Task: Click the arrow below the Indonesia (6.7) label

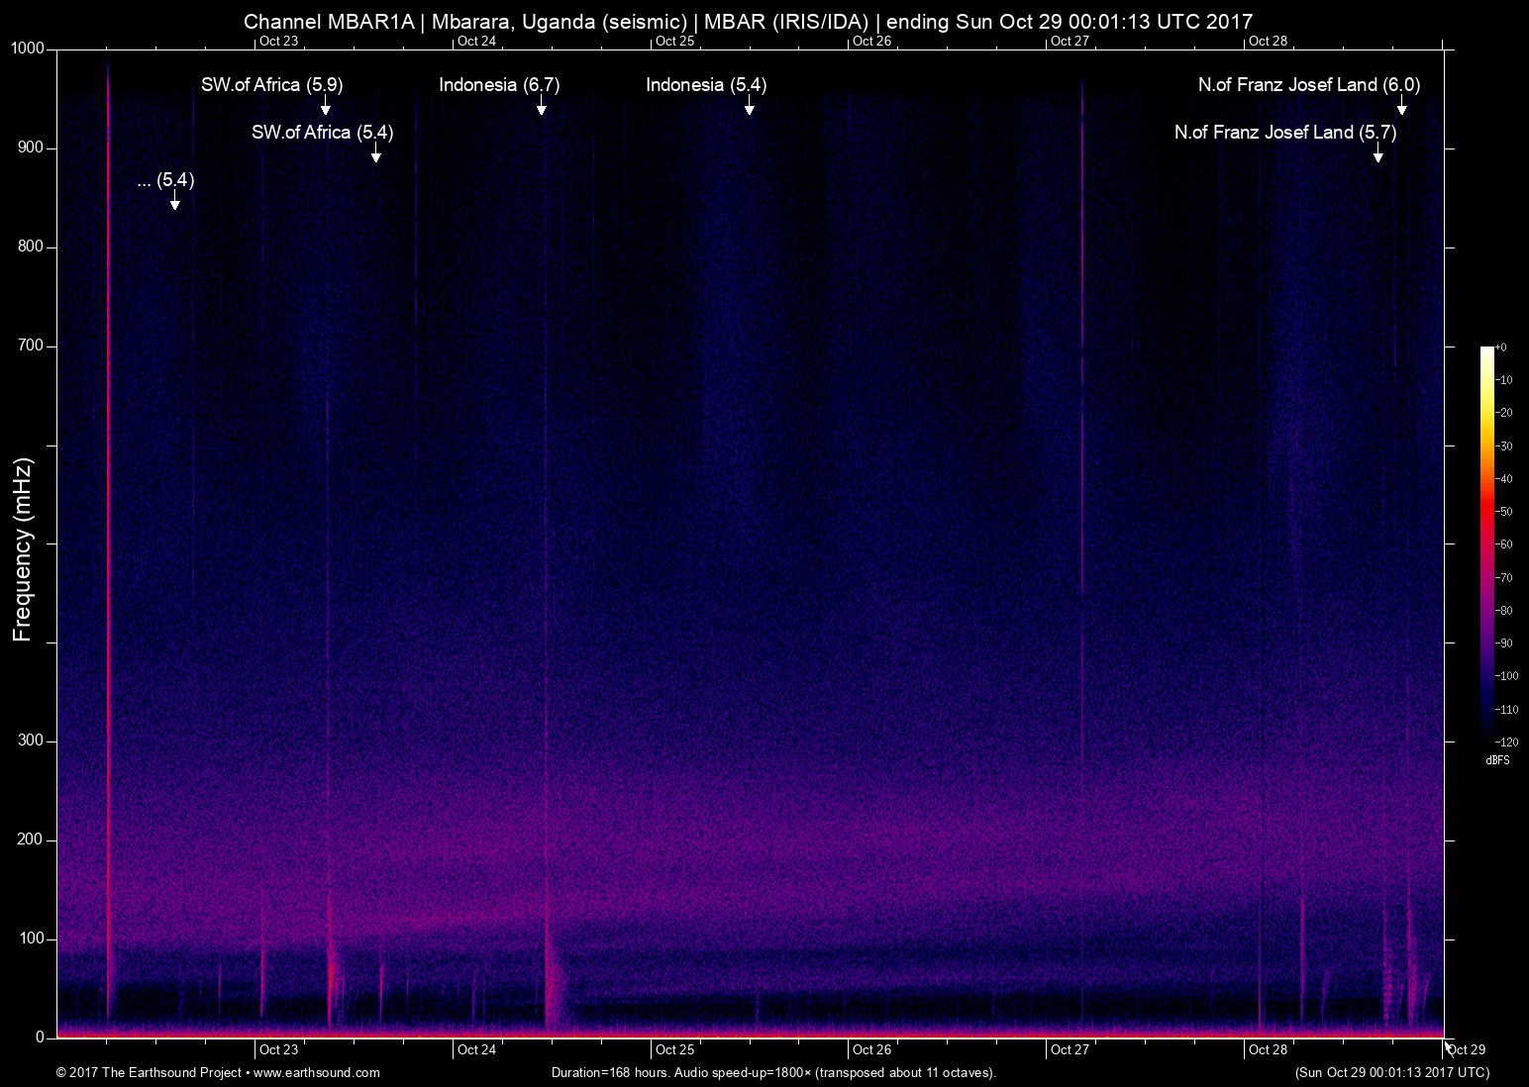Action: [541, 107]
